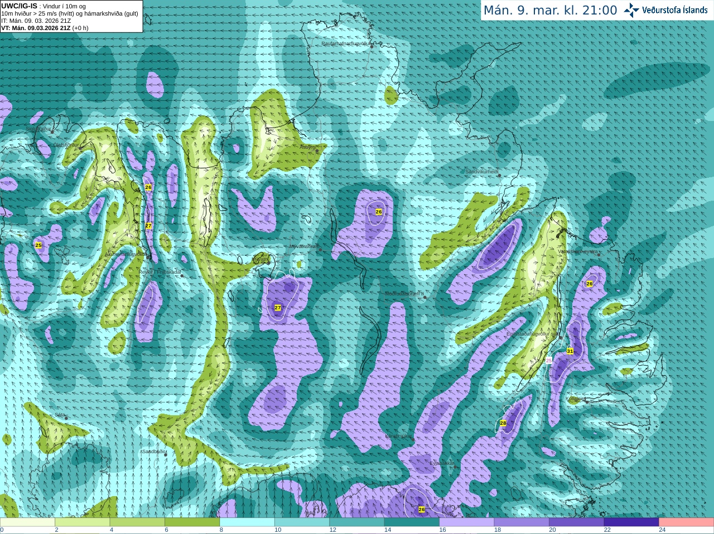Click the Ólafsfjörður station label
The height and width of the screenshot is (534, 714).
tap(66, 145)
